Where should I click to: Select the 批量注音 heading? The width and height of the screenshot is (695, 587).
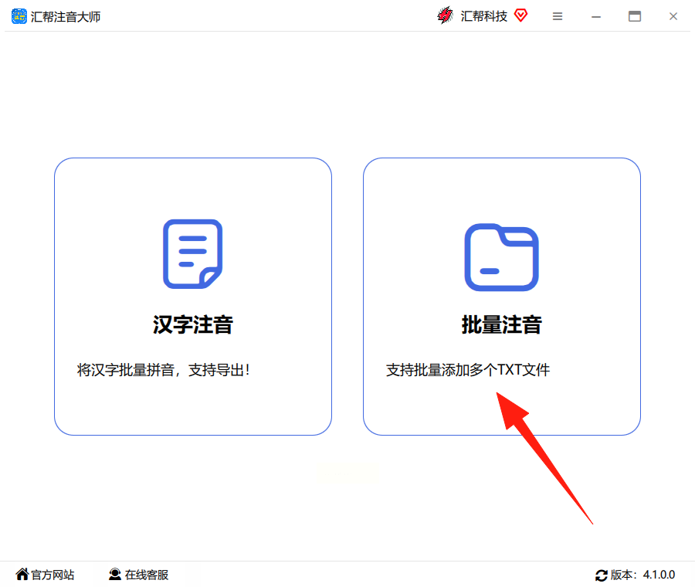pyautogui.click(x=501, y=324)
